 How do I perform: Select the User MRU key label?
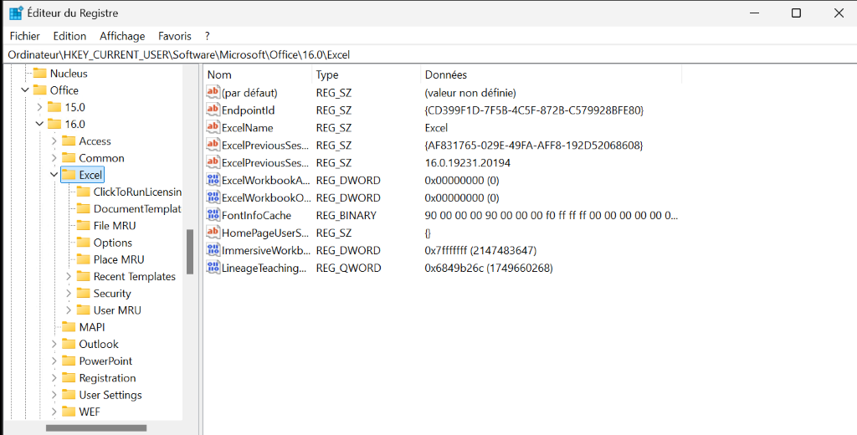point(117,310)
